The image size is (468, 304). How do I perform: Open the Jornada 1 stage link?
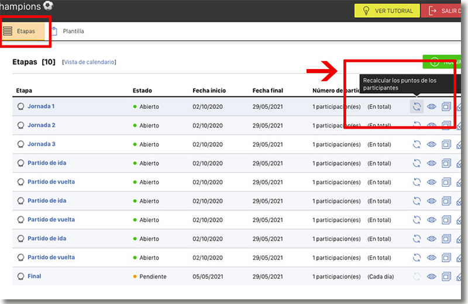tap(41, 106)
